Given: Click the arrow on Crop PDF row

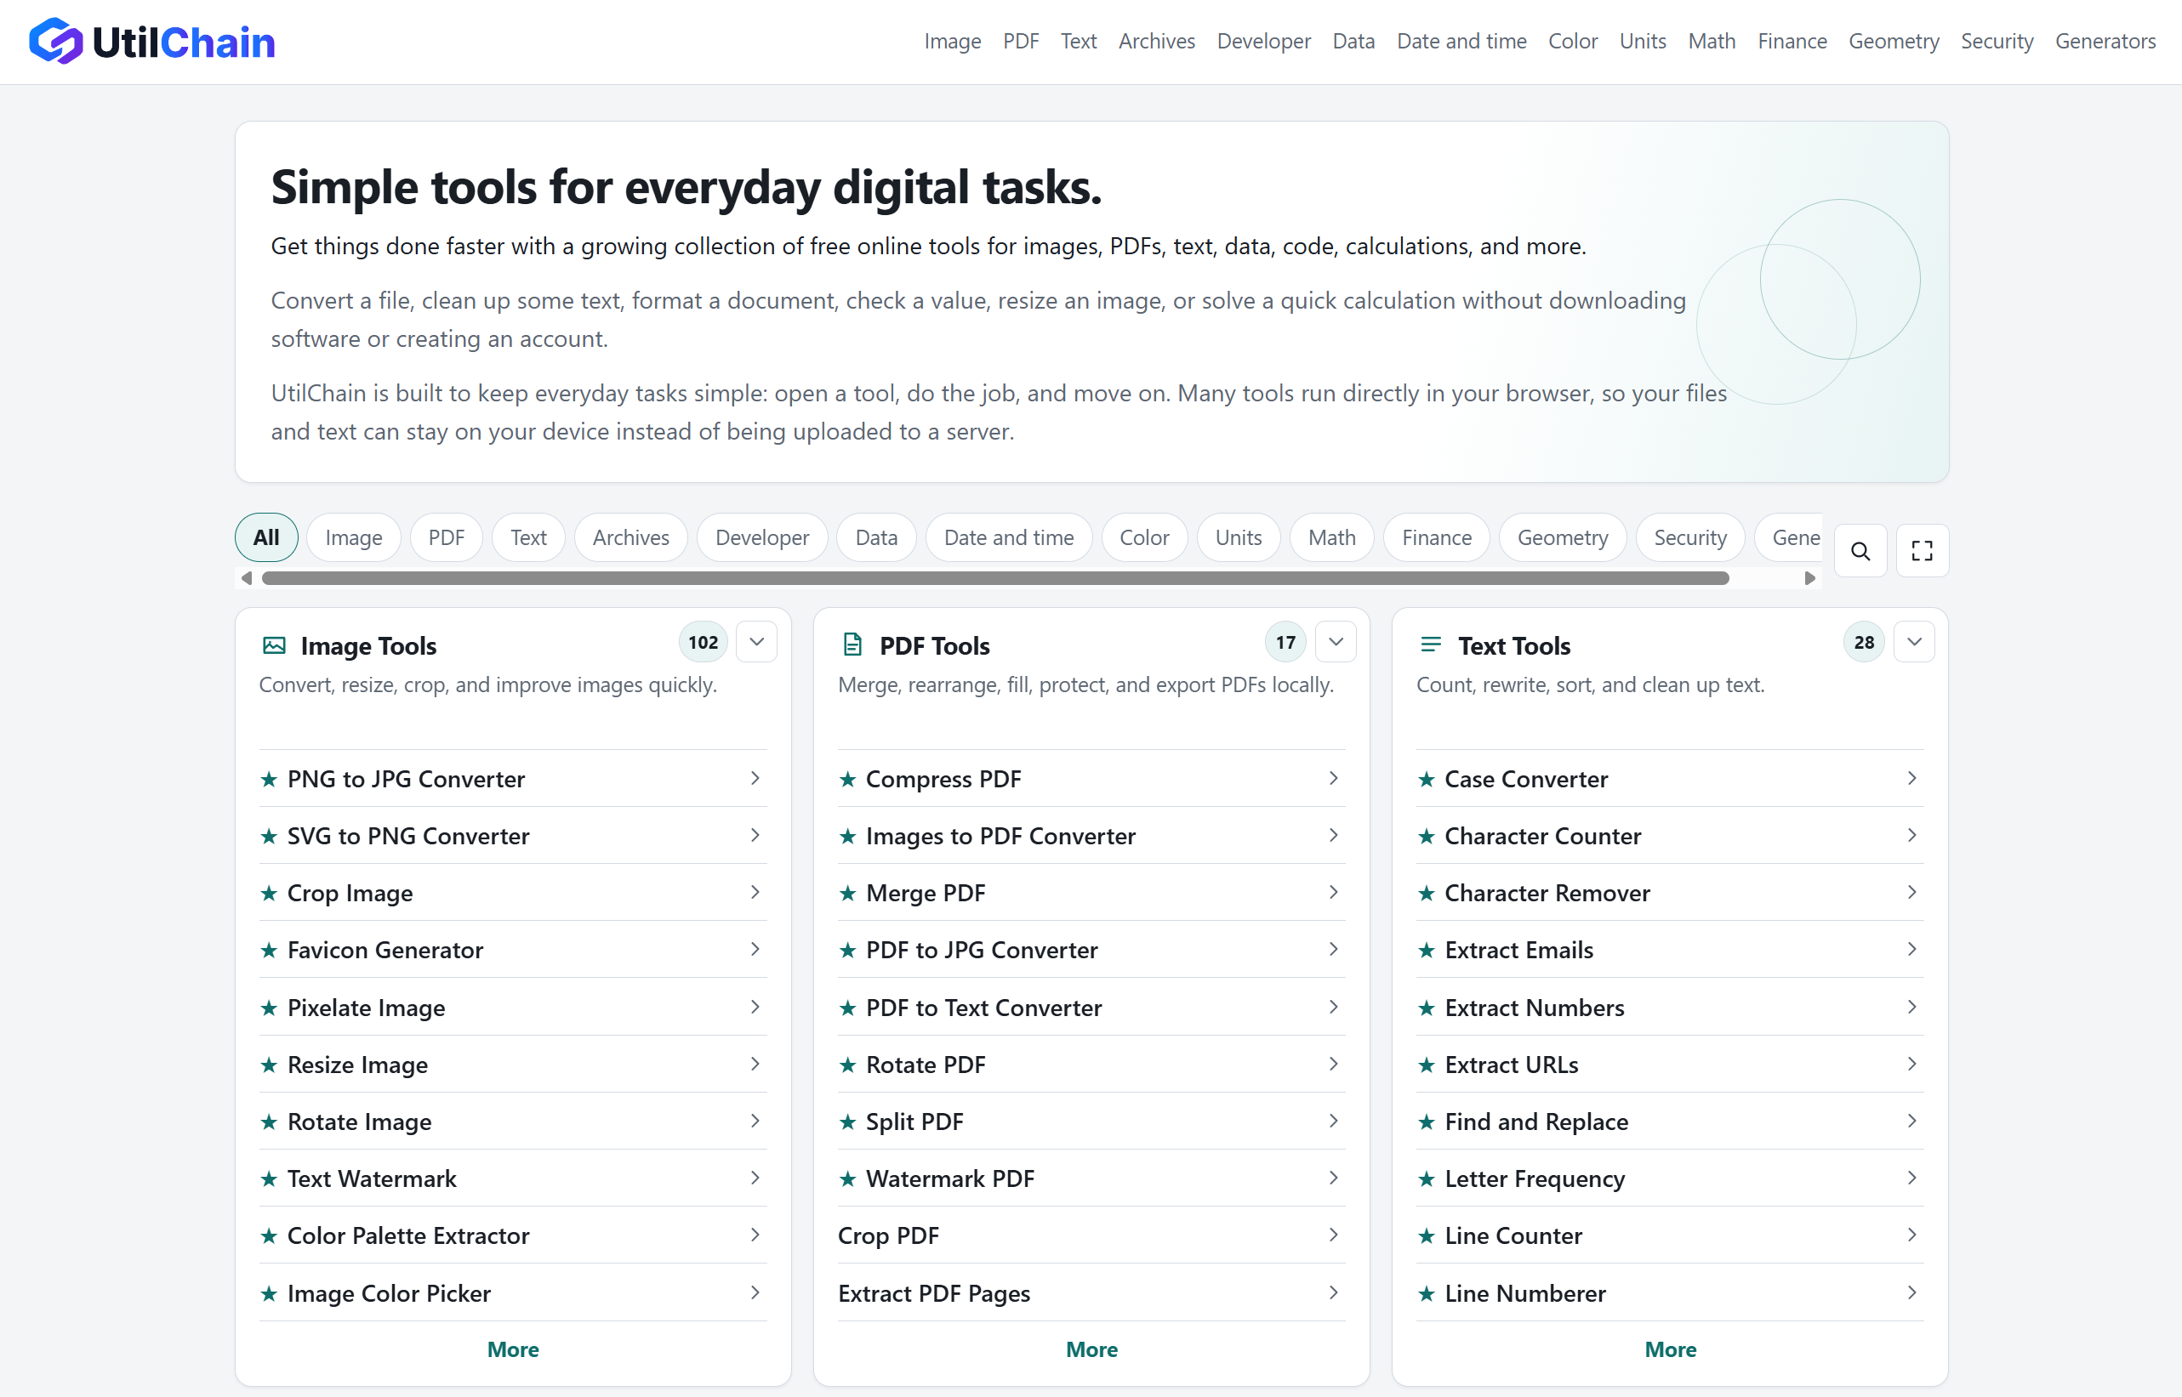Looking at the screenshot, I should point(1333,1235).
